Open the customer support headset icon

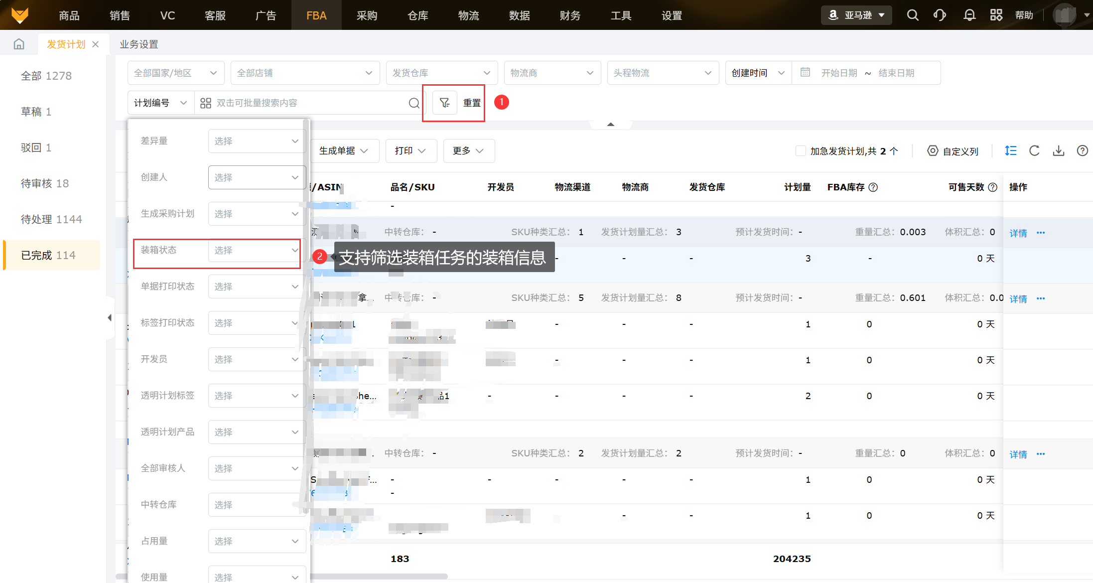coord(939,15)
